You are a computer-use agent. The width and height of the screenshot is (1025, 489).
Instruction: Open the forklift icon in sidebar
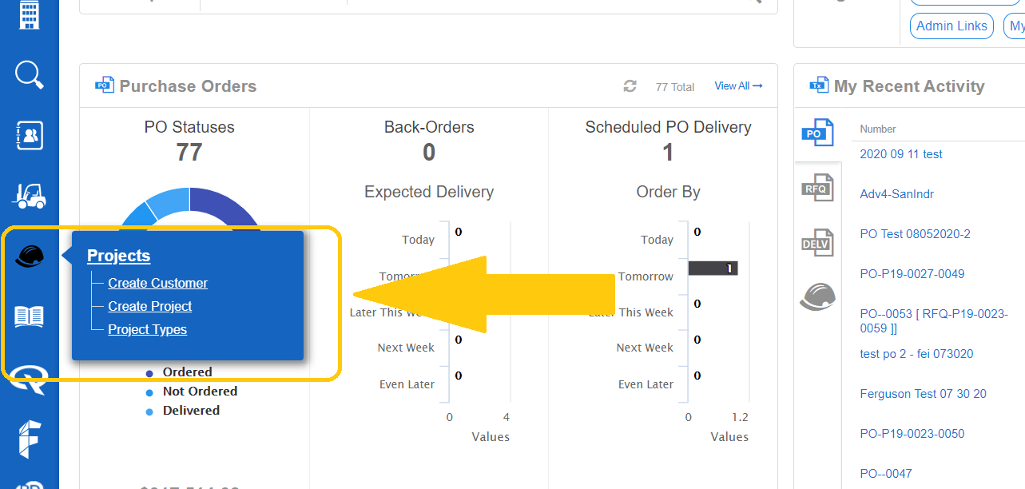coord(30,196)
